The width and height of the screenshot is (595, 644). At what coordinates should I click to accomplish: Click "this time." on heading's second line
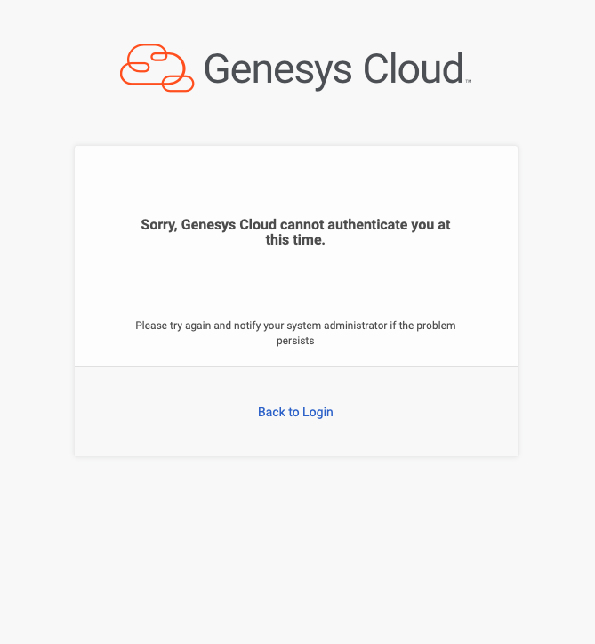coord(295,240)
